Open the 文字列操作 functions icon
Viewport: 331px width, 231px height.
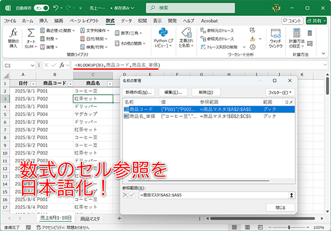tap(83, 31)
